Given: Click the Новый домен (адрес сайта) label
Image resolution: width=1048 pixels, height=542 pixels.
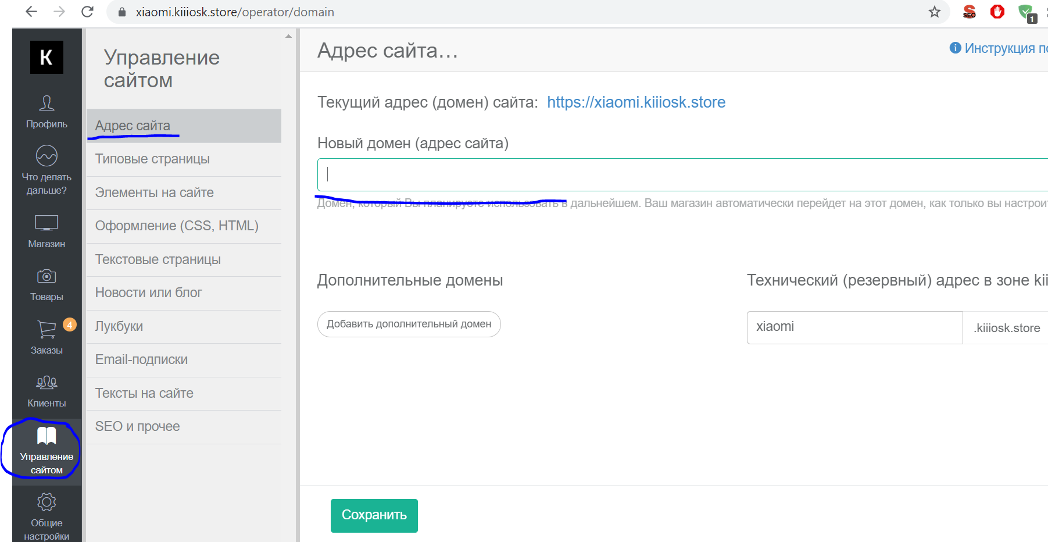Looking at the screenshot, I should pos(413,144).
